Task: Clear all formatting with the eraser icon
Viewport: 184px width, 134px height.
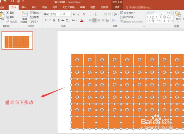Action: (x=84, y=14)
